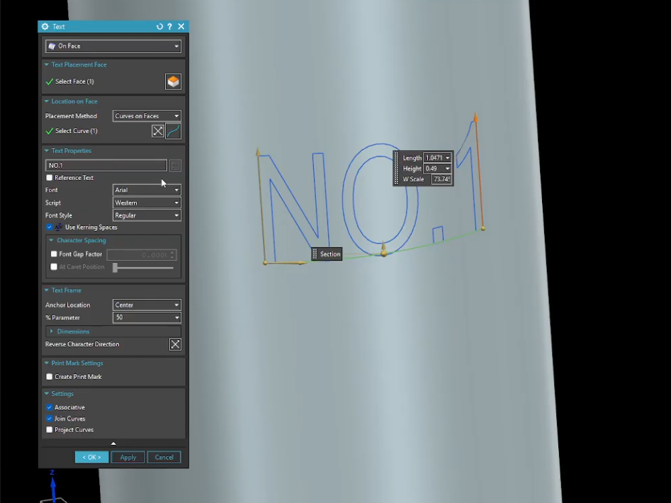Close the Text dialog
The width and height of the screenshot is (671, 503).
click(181, 26)
